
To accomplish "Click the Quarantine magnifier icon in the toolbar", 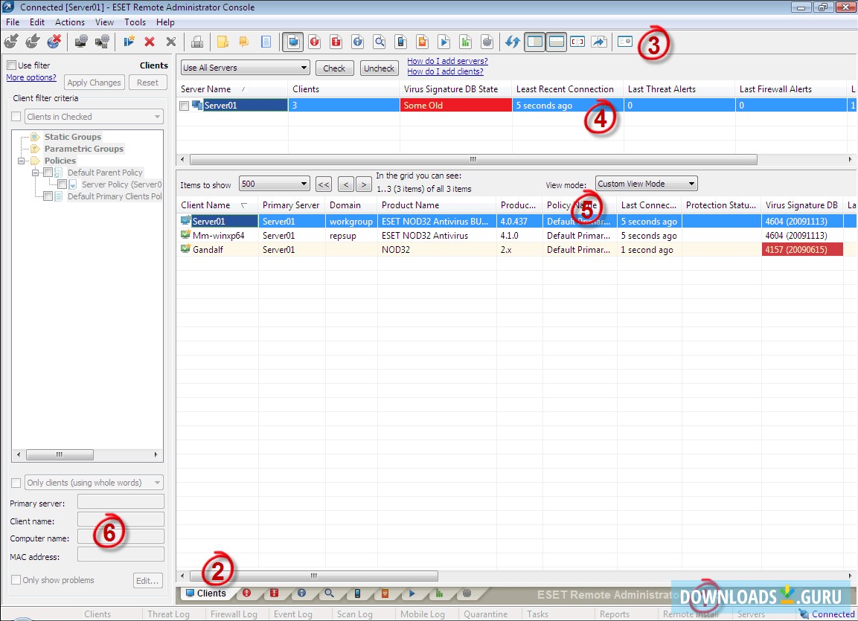I will tap(380, 42).
